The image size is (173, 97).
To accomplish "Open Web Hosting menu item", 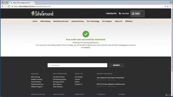I will 45,21.
